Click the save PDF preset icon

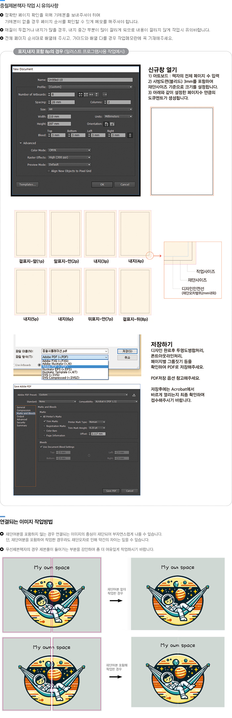click(134, 395)
